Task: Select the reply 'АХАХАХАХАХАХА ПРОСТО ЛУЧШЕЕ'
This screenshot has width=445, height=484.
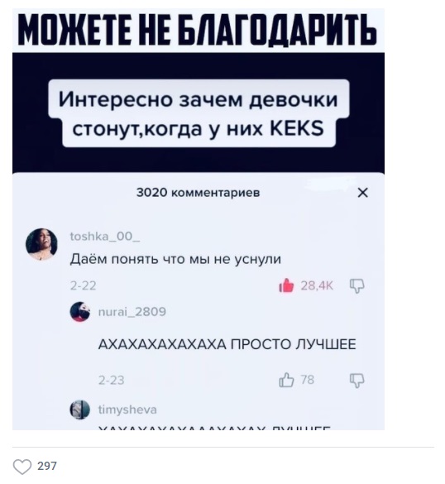Action: 227,344
